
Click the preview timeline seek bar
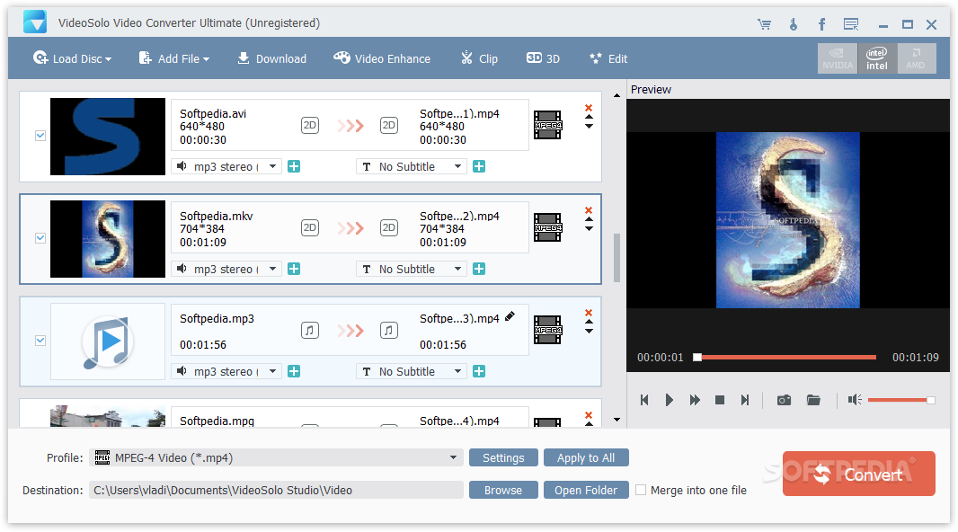787,357
